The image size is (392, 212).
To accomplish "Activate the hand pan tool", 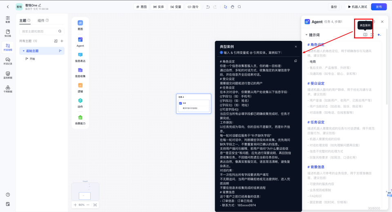I will pyautogui.click(x=232, y=7).
